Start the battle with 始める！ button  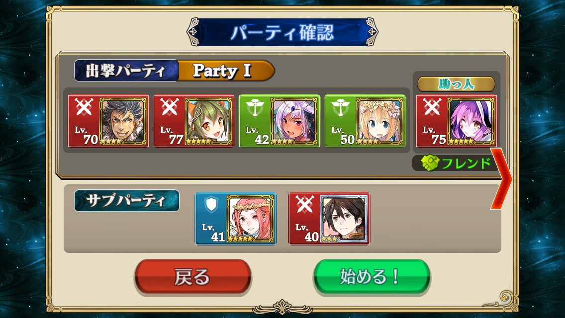tap(371, 277)
